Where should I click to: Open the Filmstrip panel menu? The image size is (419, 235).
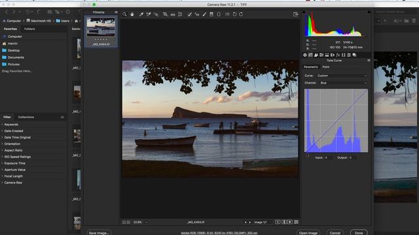point(116,12)
